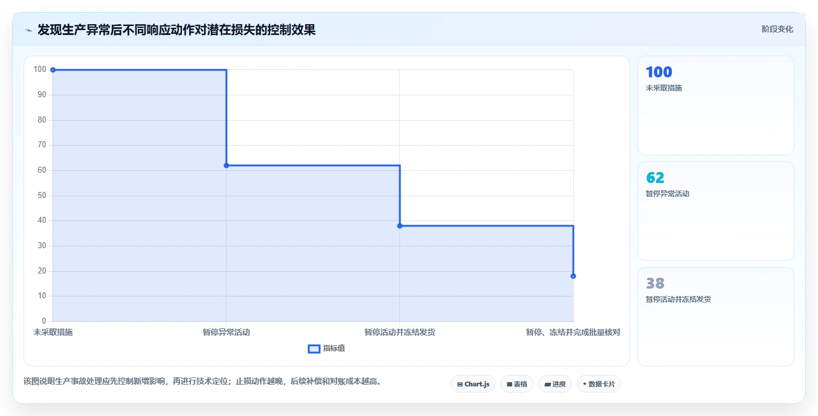Click the 阶段变化 label in the header
This screenshot has height=416, width=818.
pos(777,29)
